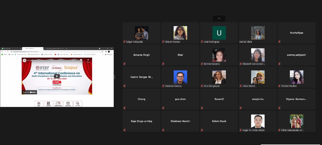Click the up chevron above the participant gallery

[x=219, y=18]
